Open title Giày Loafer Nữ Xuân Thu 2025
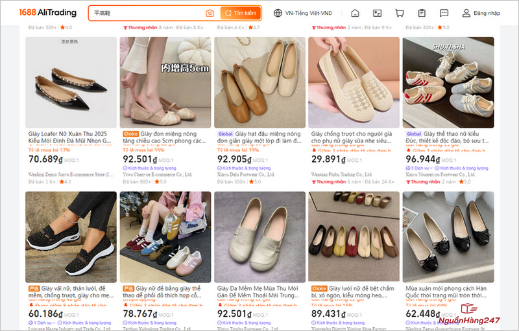 click(x=69, y=137)
